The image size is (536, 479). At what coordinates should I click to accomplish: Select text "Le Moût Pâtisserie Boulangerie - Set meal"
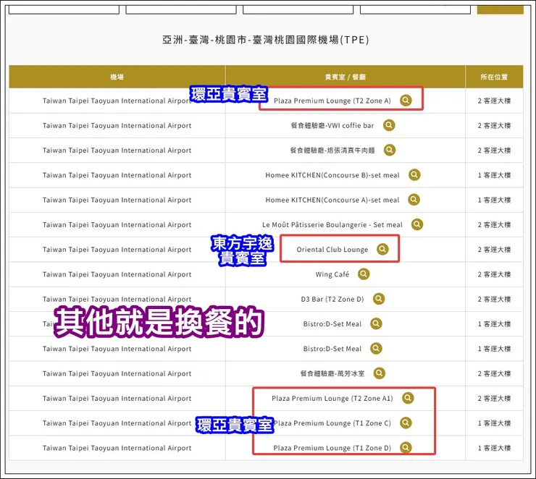332,224
